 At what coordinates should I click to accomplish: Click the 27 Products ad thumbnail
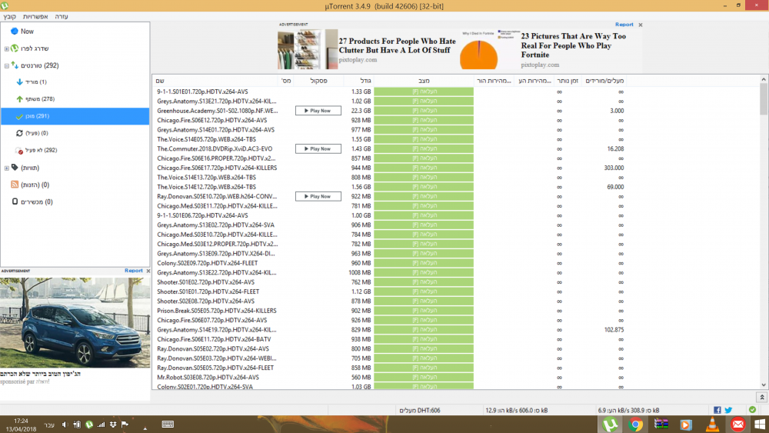click(307, 49)
